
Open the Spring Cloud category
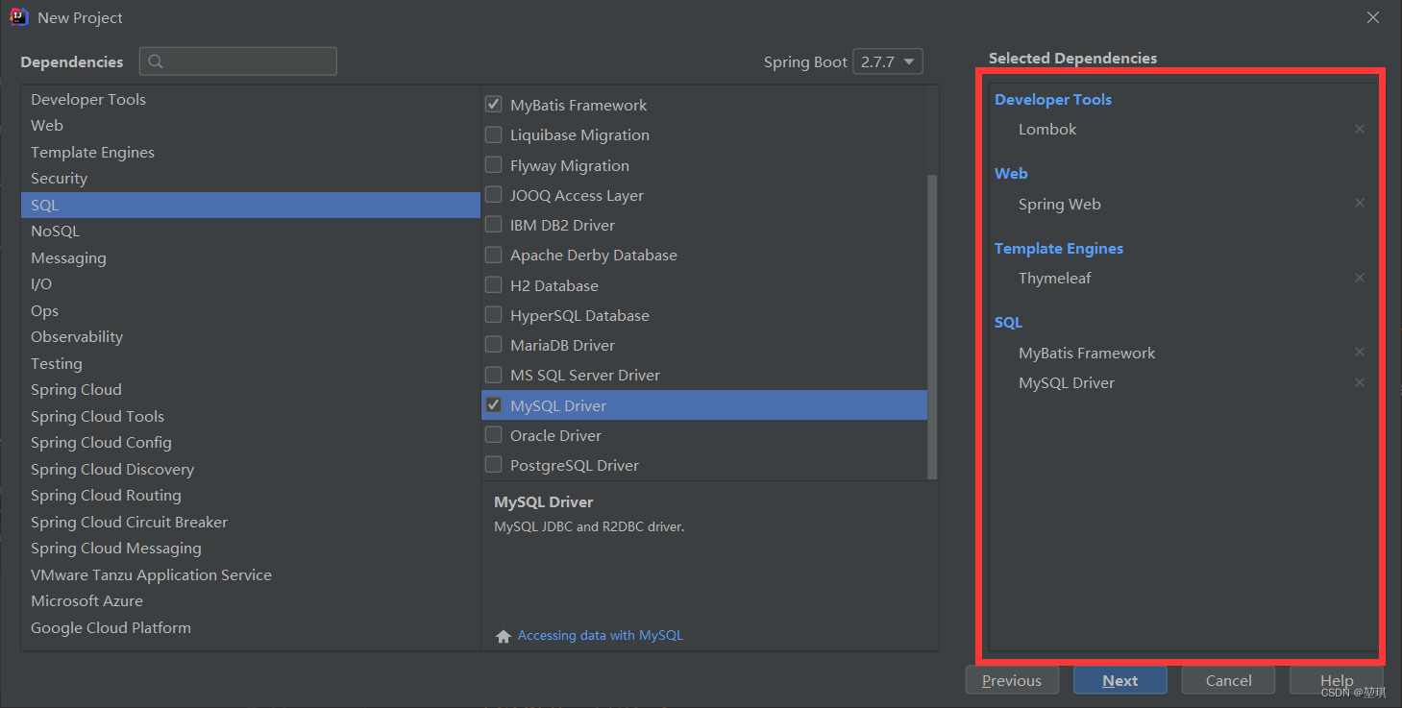pos(250,390)
